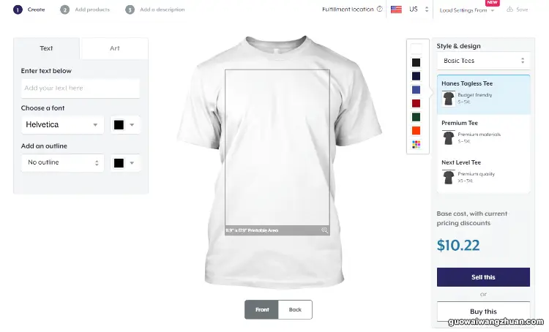Open the Helvetica font dropdown
The height and width of the screenshot is (332, 549).
(63, 125)
